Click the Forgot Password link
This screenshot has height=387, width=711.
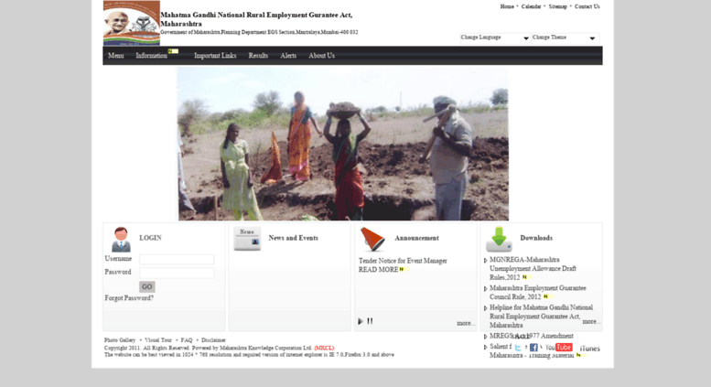pos(129,298)
